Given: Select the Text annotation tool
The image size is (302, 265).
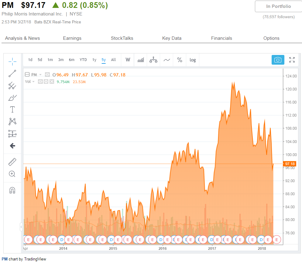Looking at the screenshot, I should [12, 110].
